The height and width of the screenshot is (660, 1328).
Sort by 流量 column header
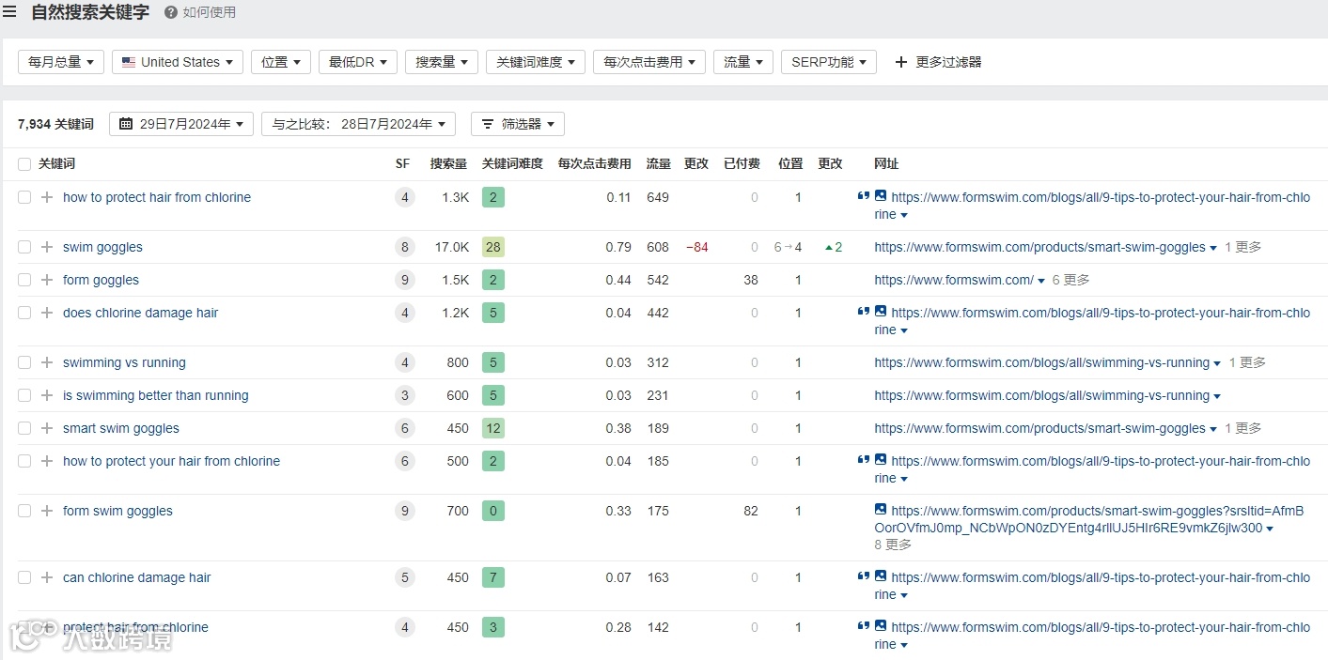pyautogui.click(x=659, y=163)
